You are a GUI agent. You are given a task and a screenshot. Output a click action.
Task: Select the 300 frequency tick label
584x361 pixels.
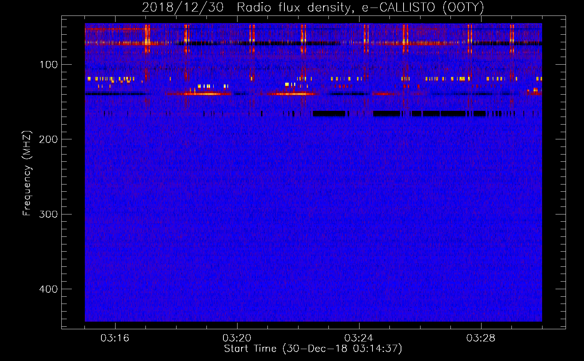(48, 214)
